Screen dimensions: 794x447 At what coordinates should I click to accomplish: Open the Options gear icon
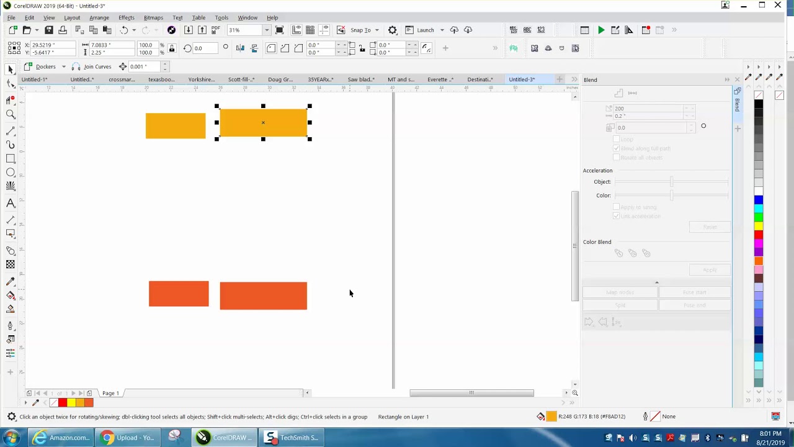tap(392, 30)
